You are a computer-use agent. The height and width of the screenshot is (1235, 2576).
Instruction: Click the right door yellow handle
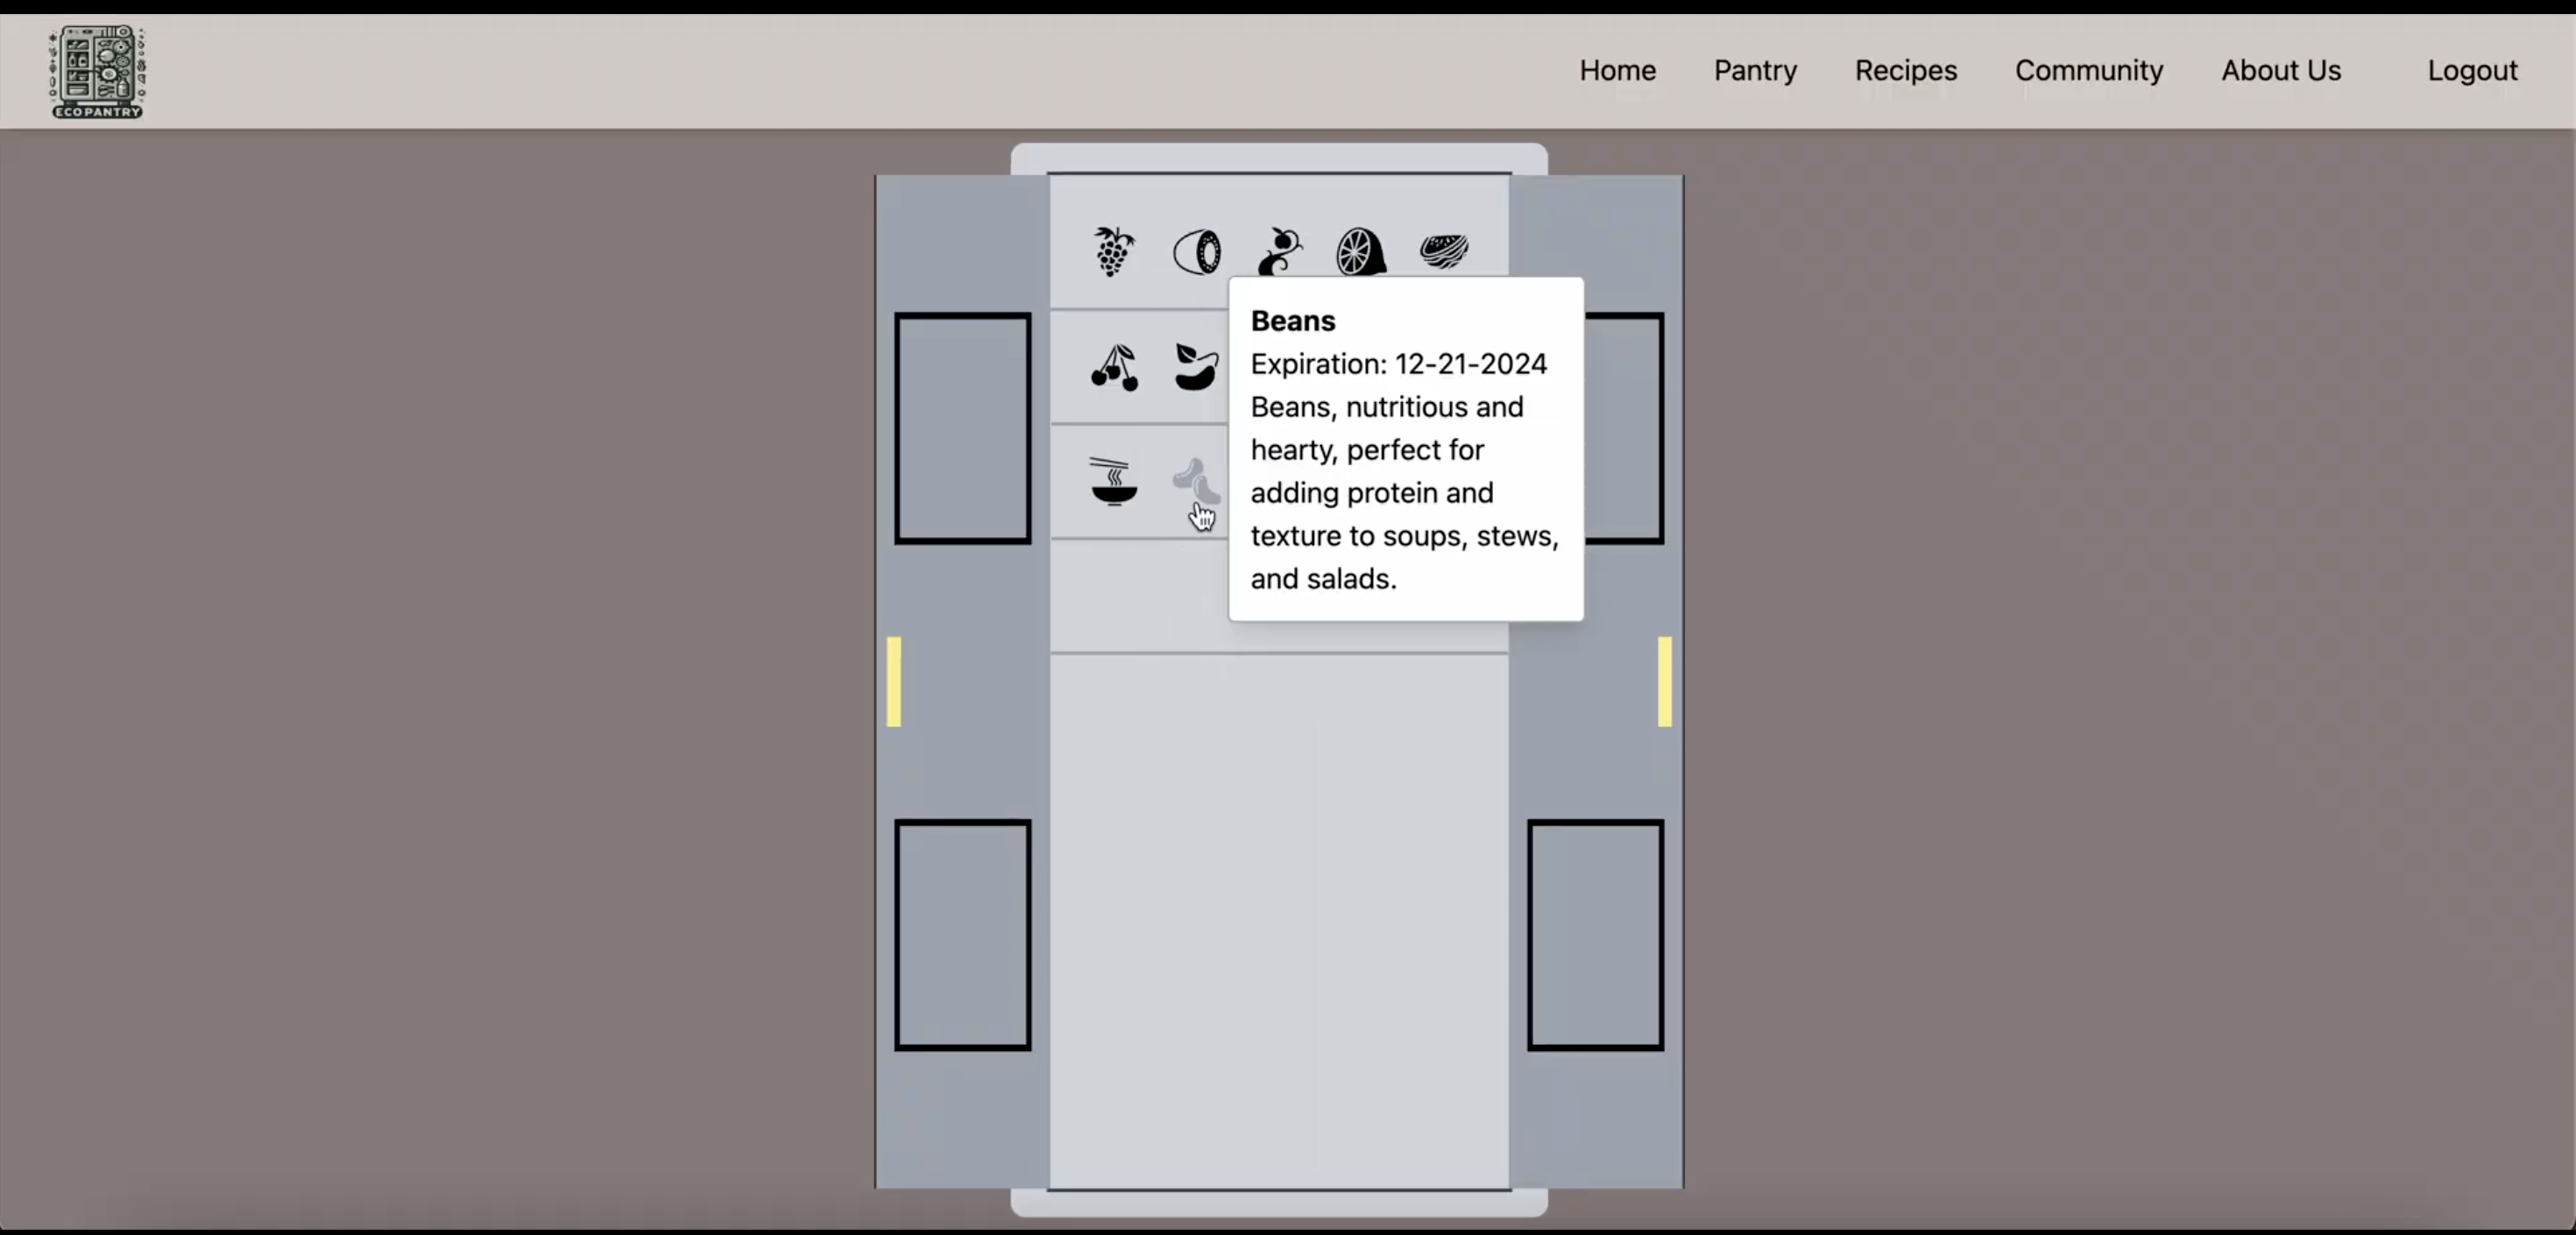click(x=1664, y=681)
